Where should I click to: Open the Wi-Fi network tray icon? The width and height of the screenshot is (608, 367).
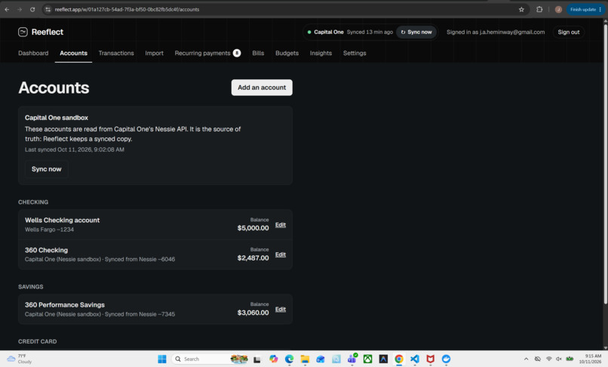(548, 359)
